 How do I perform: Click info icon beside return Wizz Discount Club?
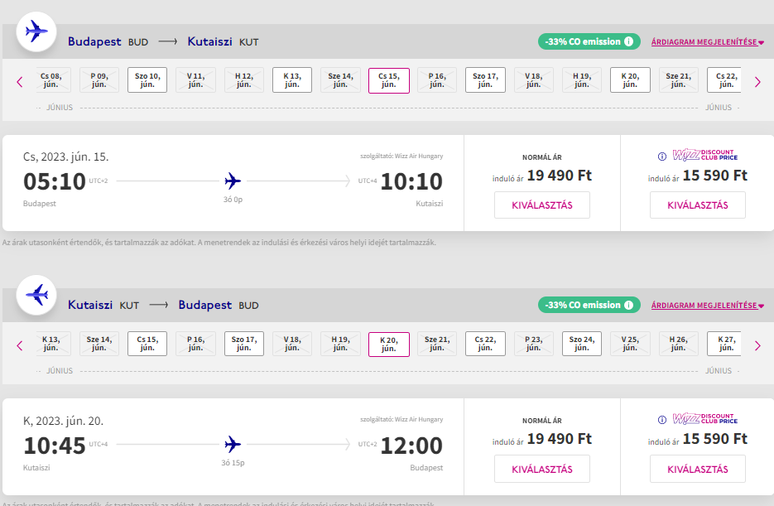coord(662,419)
